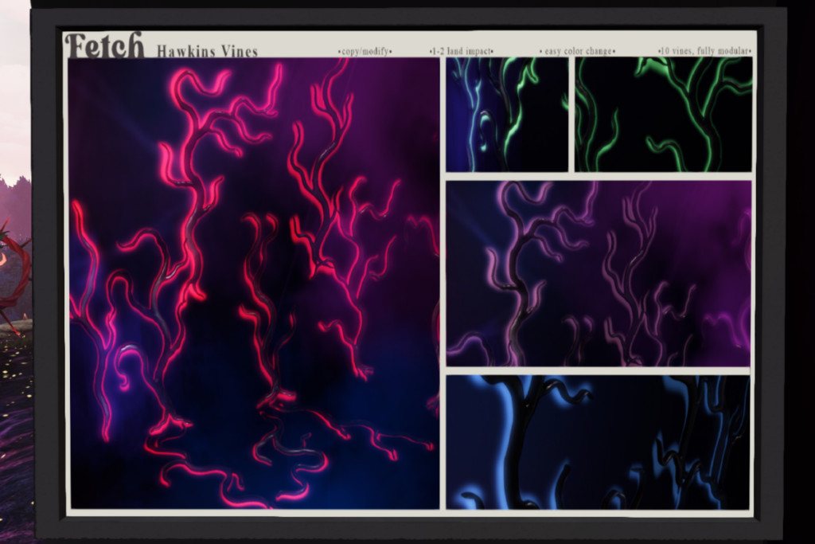Click the white divider between the two green thumbnails
815x544 pixels.
[x=571, y=114]
